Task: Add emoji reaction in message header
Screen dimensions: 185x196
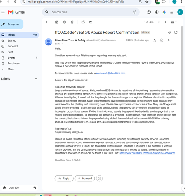Action: pos(161,40)
